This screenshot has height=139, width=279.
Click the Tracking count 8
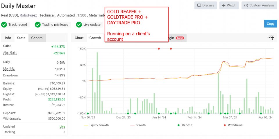64,132
